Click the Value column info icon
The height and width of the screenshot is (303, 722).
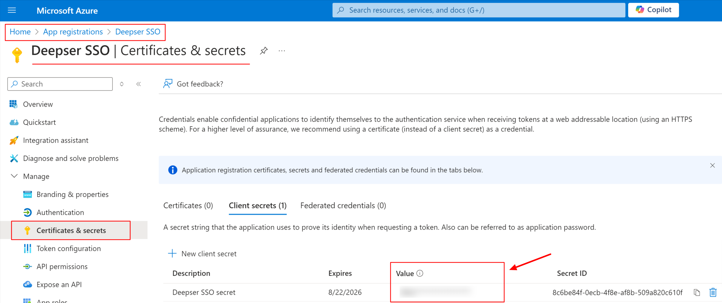click(420, 273)
